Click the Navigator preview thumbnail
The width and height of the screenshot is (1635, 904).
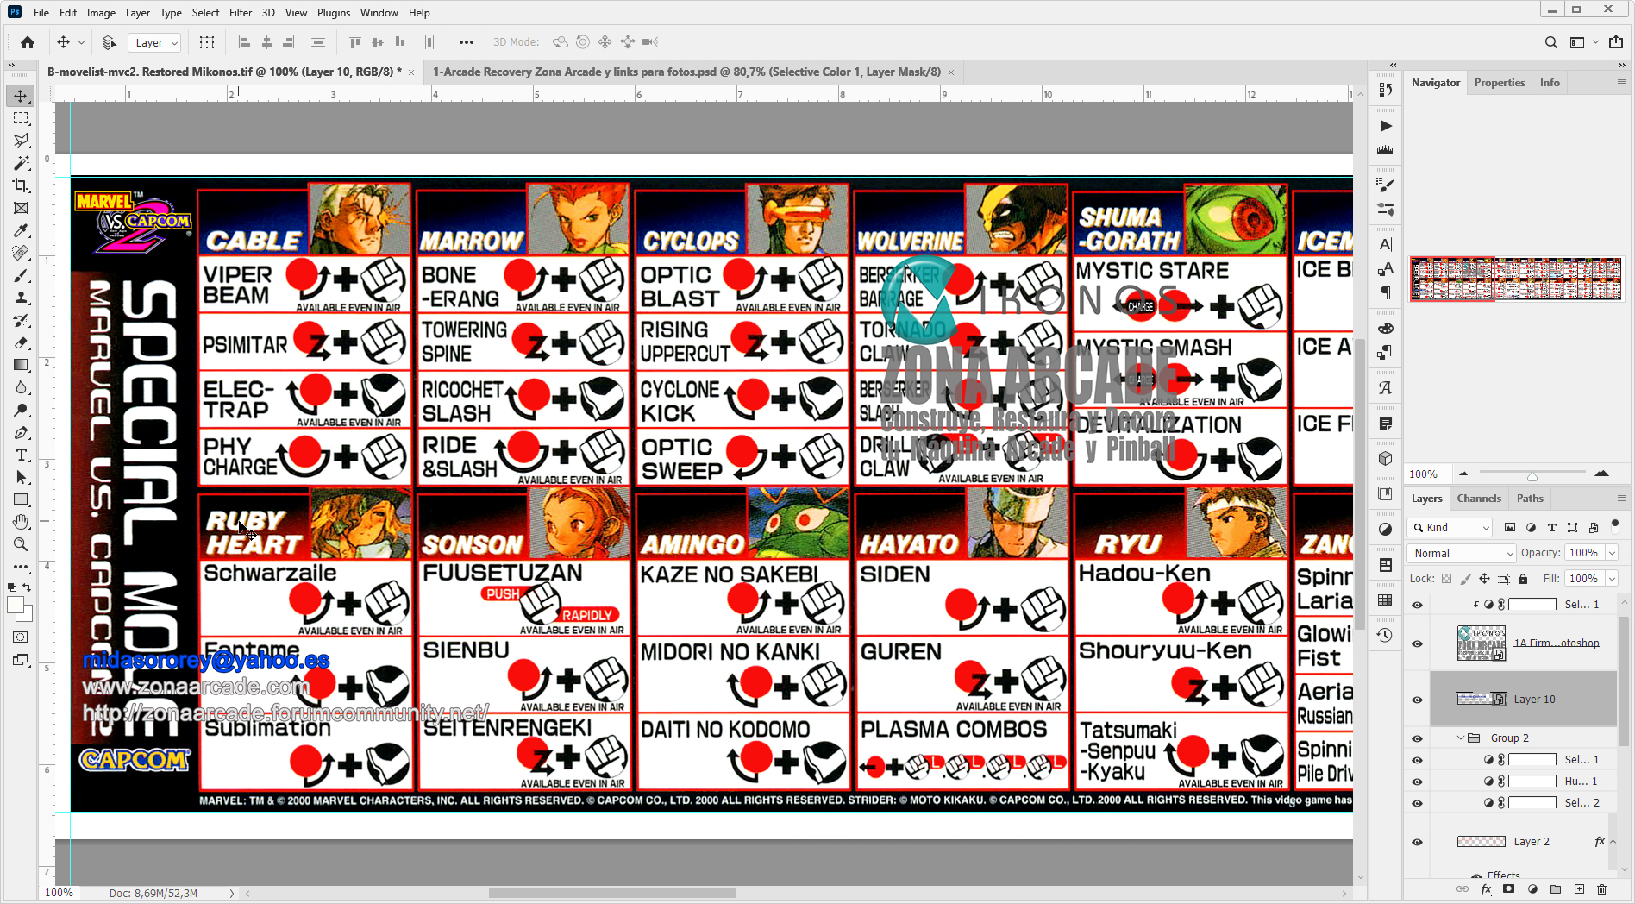(1515, 279)
